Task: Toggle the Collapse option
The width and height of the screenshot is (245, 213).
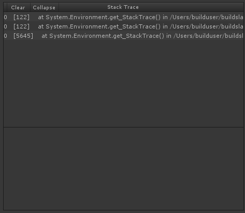Action: pos(44,7)
